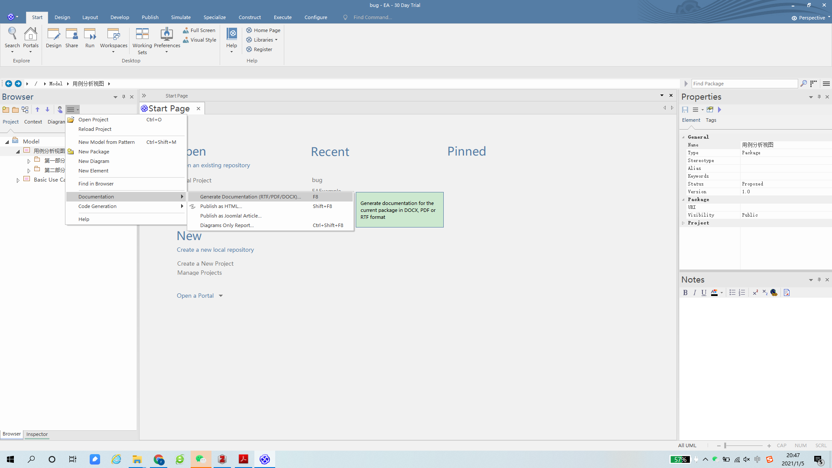Move selected item up with Browser arrow
This screenshot has width=832, height=468.
(38, 110)
